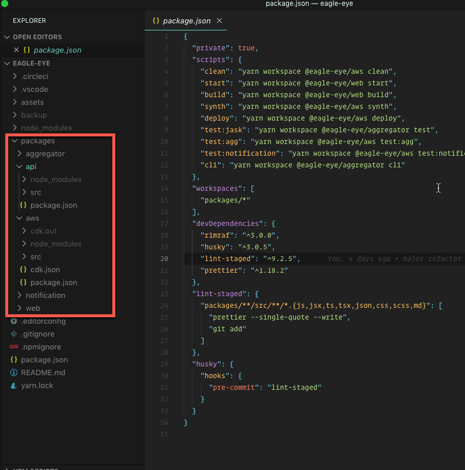The width and height of the screenshot is (465, 470).
Task: Click the "git add" string
Action: (x=228, y=329)
